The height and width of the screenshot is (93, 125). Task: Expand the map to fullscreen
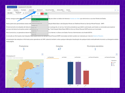point(42,54)
